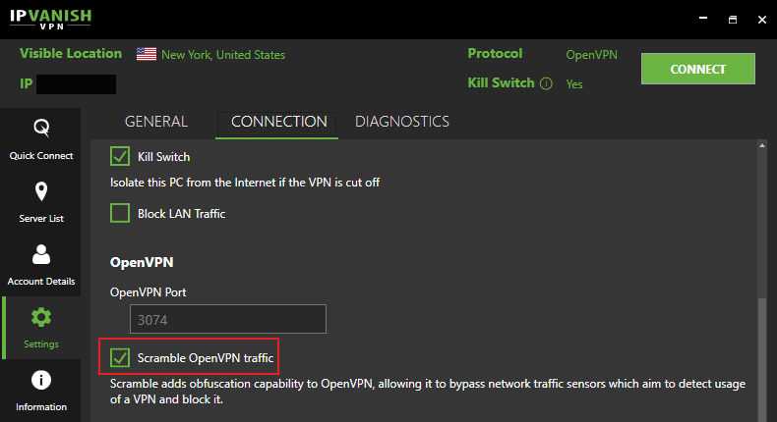Open Server List pin icon
The width and height of the screenshot is (777, 422).
click(41, 190)
